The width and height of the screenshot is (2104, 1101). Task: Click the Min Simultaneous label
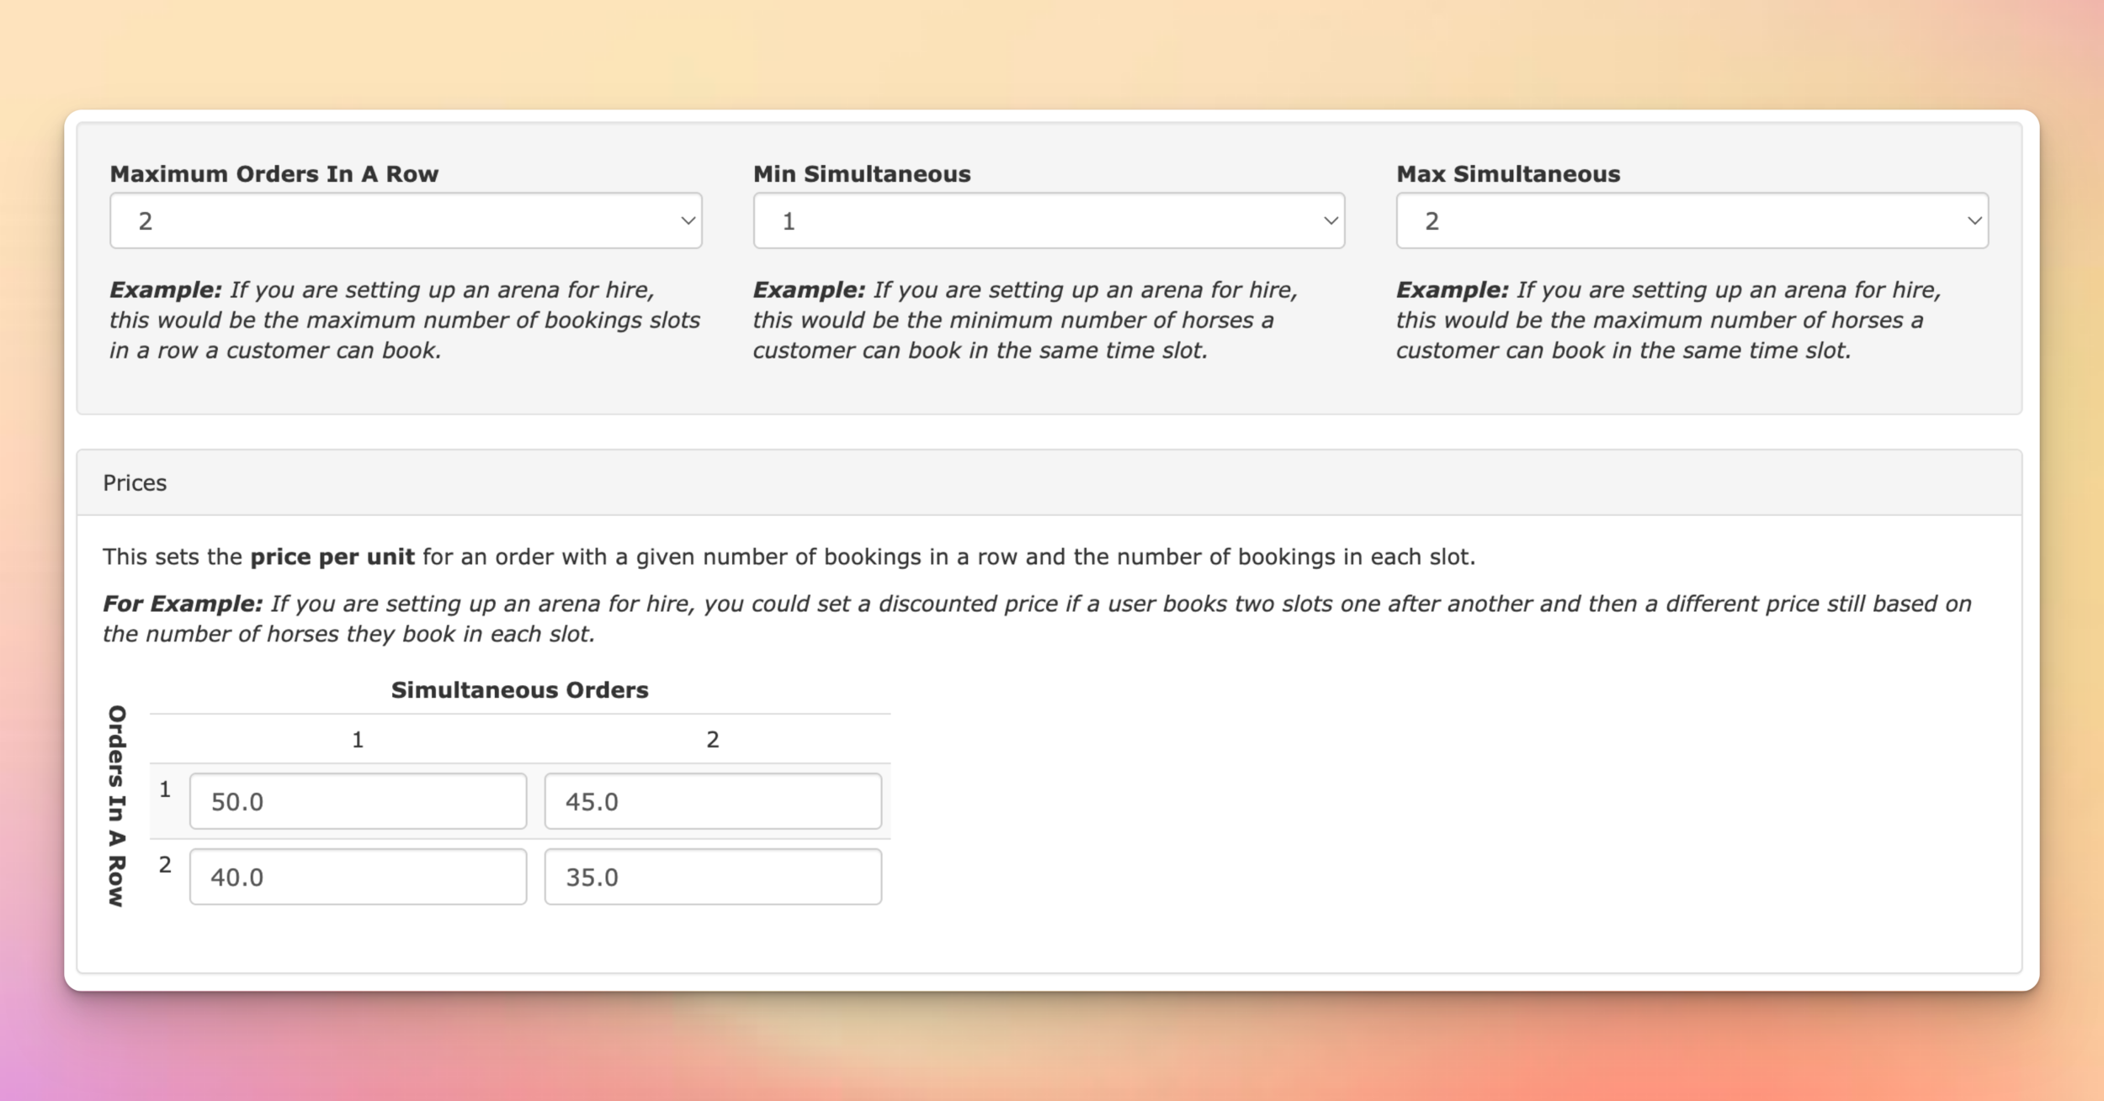coord(862,174)
